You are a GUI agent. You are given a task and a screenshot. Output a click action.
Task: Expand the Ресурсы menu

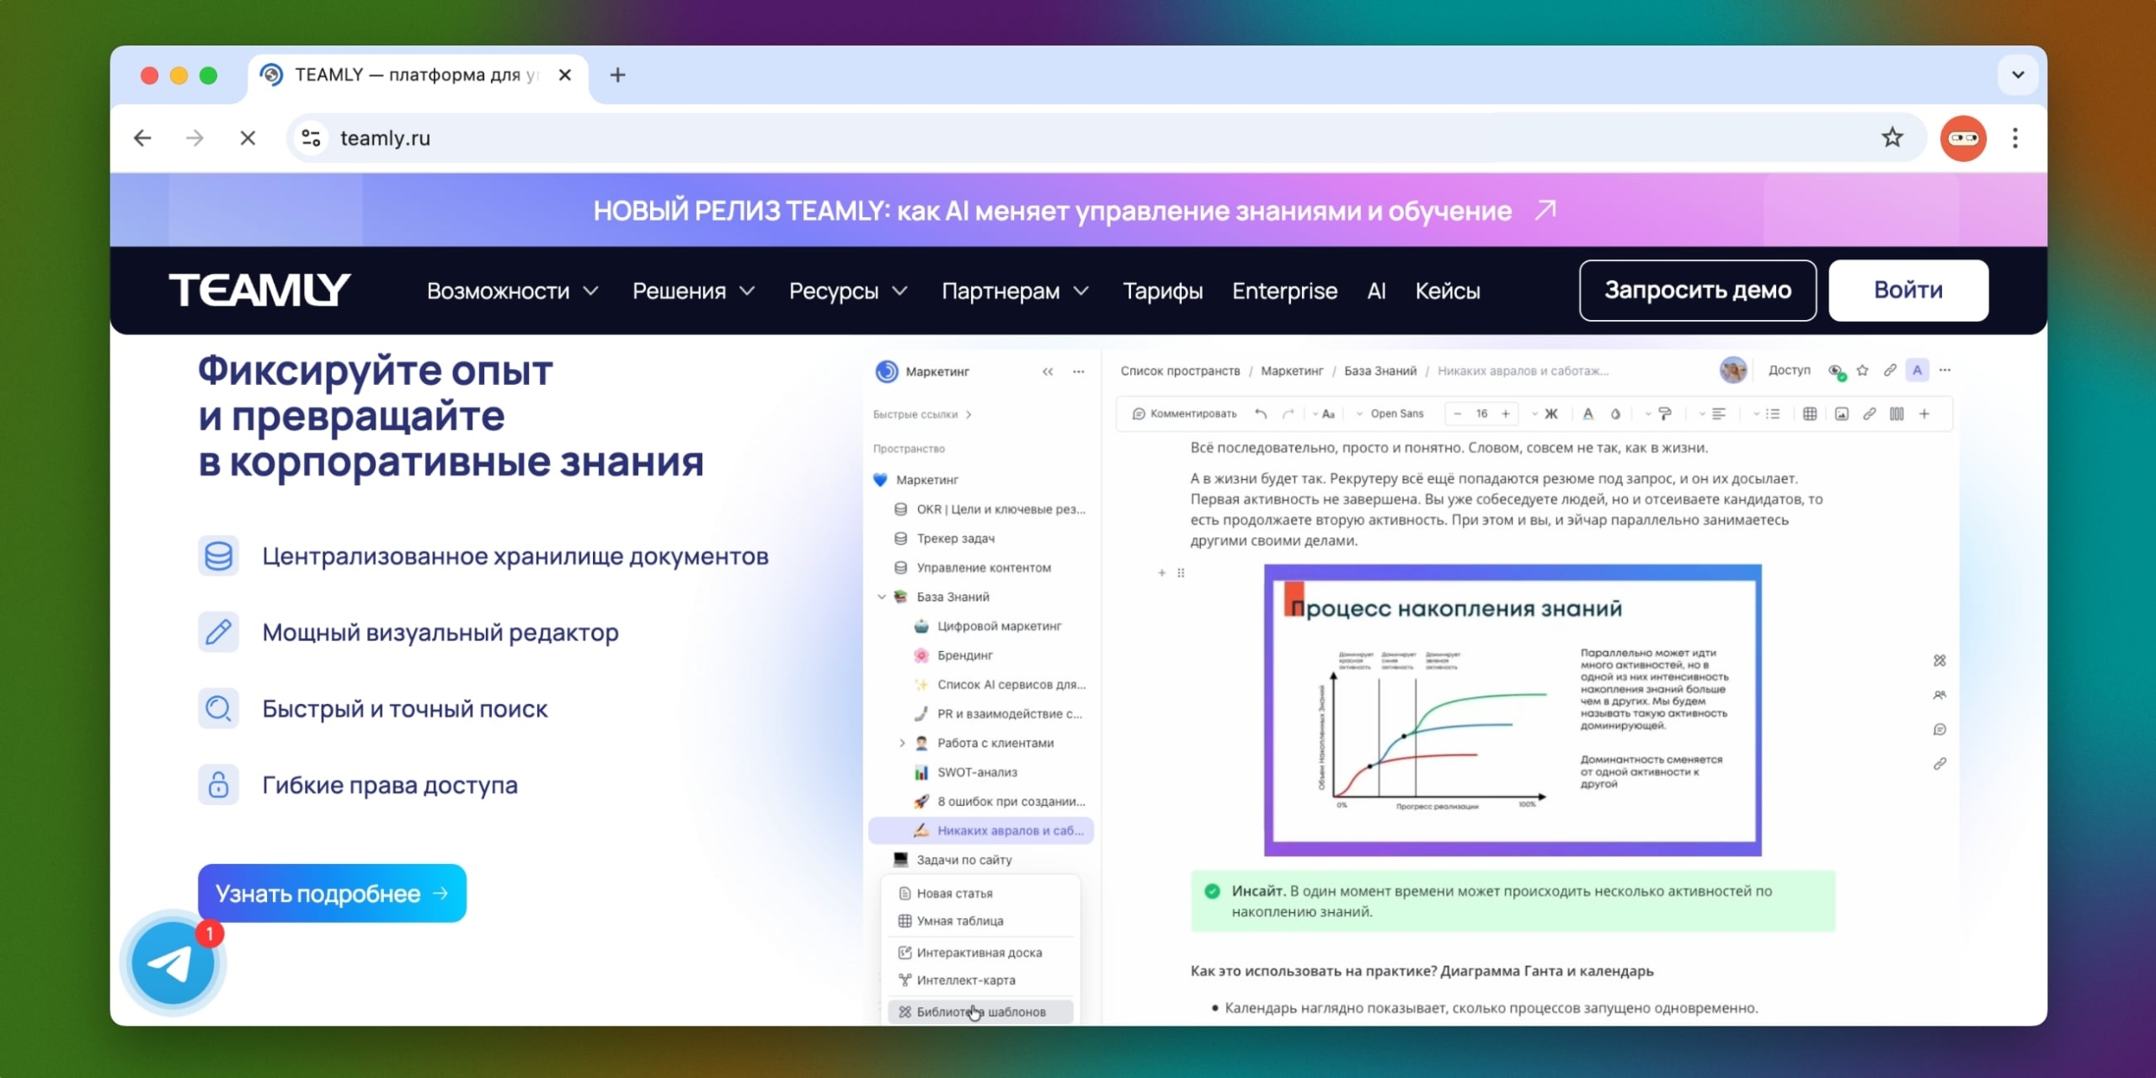click(848, 291)
